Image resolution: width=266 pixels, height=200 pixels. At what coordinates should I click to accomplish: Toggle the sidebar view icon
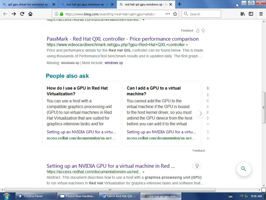point(251,14)
